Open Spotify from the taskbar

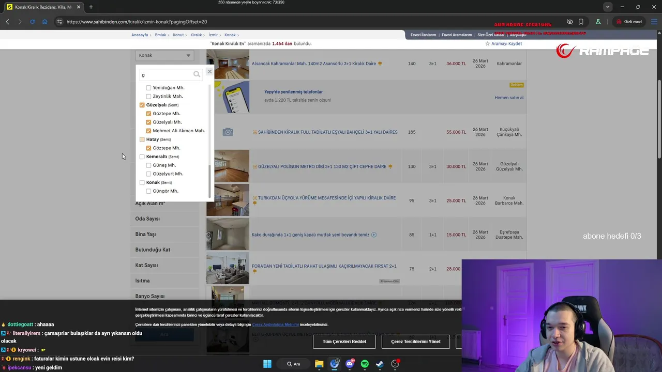pyautogui.click(x=365, y=364)
